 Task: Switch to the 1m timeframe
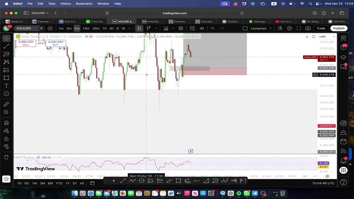pyautogui.click(x=61, y=28)
